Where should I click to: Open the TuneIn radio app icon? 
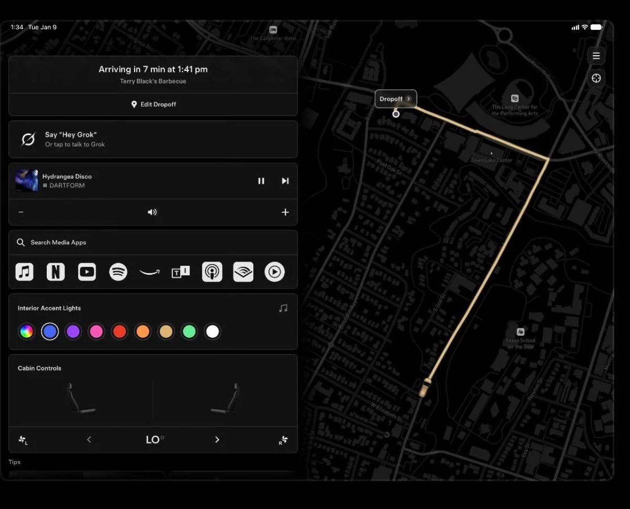tap(181, 272)
